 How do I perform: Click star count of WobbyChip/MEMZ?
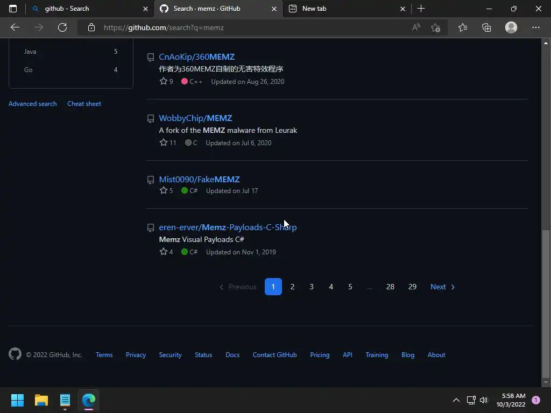pyautogui.click(x=168, y=143)
